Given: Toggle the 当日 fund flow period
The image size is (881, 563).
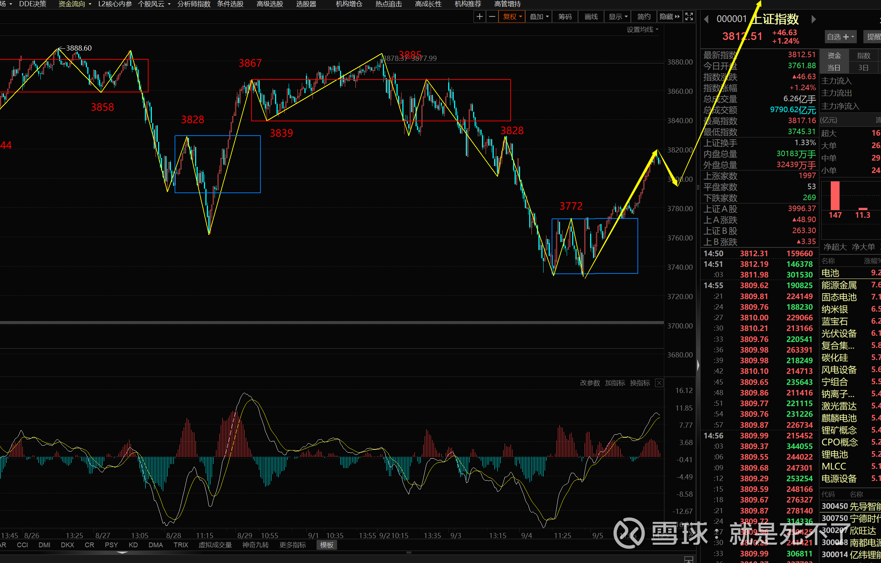Looking at the screenshot, I should pos(834,67).
